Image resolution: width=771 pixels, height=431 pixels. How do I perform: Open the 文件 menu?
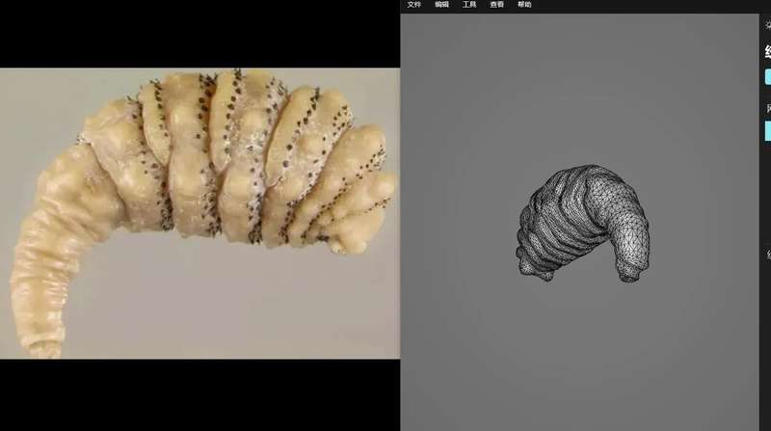tap(414, 5)
